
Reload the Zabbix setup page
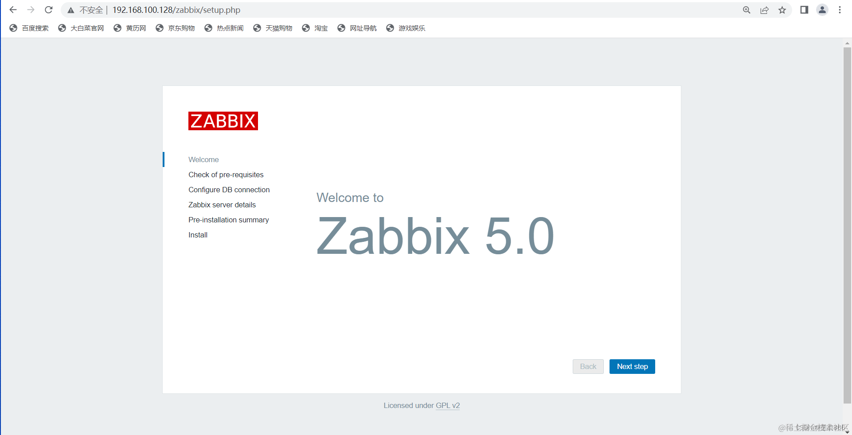click(x=49, y=10)
